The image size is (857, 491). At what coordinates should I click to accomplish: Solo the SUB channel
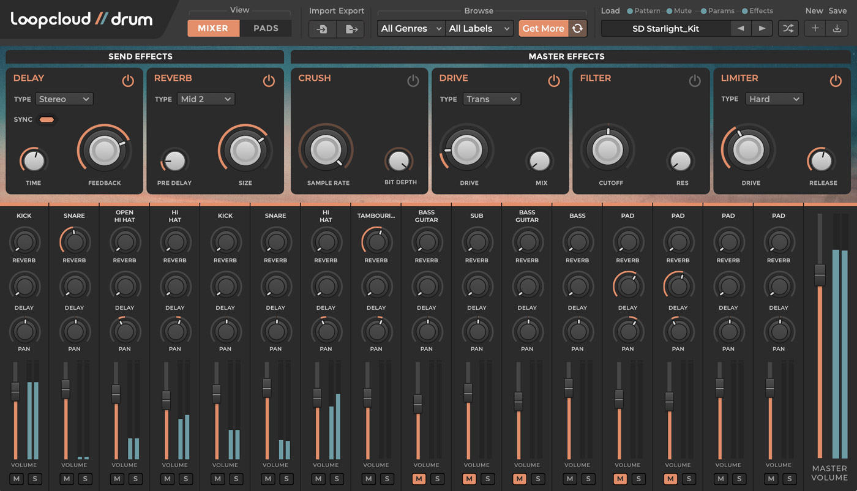[x=488, y=479]
